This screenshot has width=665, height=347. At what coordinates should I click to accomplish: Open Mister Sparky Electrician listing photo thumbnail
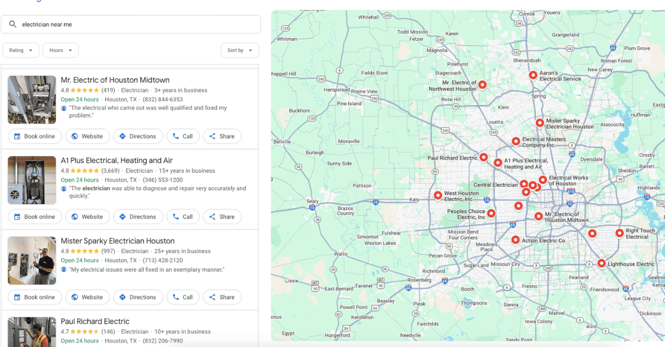32,261
